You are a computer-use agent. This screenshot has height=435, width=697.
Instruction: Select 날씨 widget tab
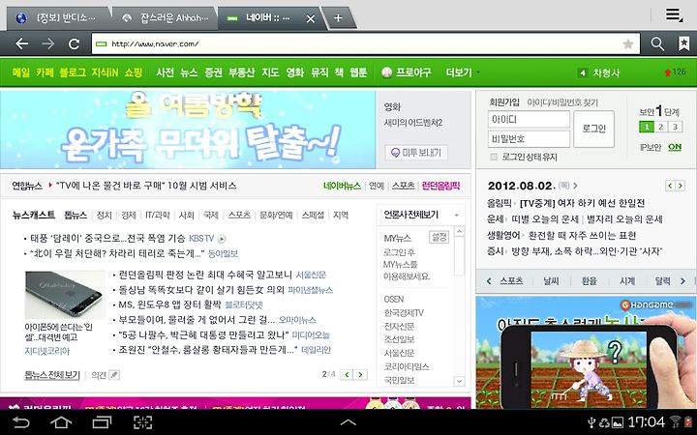551,281
